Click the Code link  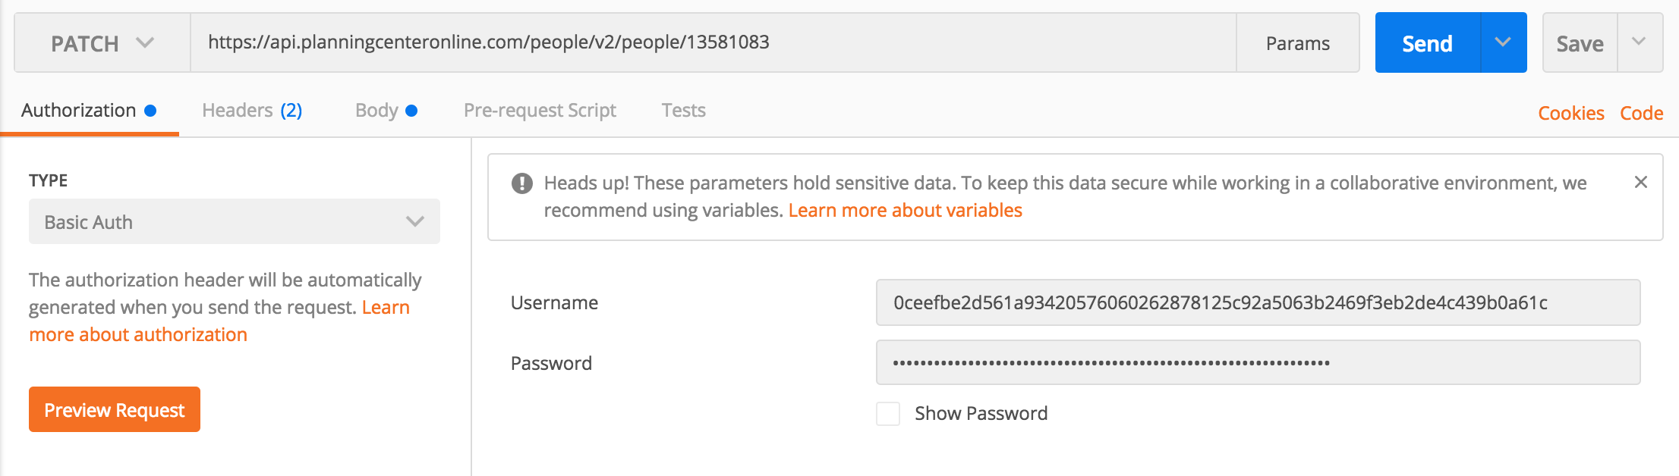tap(1641, 112)
